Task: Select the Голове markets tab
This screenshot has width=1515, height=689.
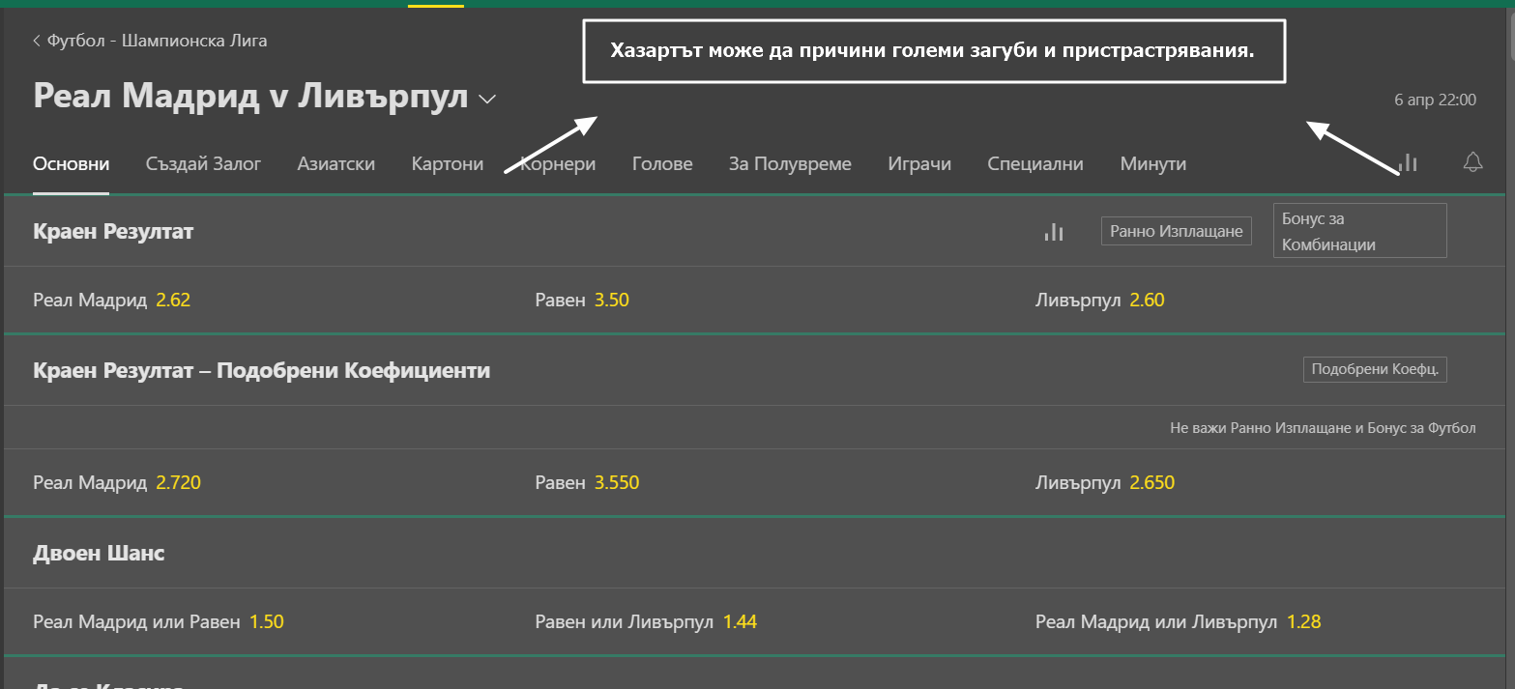Action: pyautogui.click(x=662, y=163)
